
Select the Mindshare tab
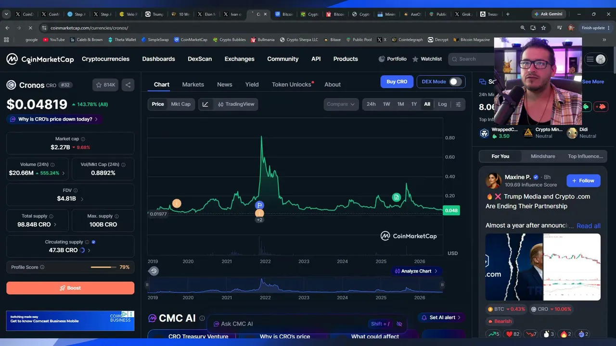pyautogui.click(x=543, y=156)
